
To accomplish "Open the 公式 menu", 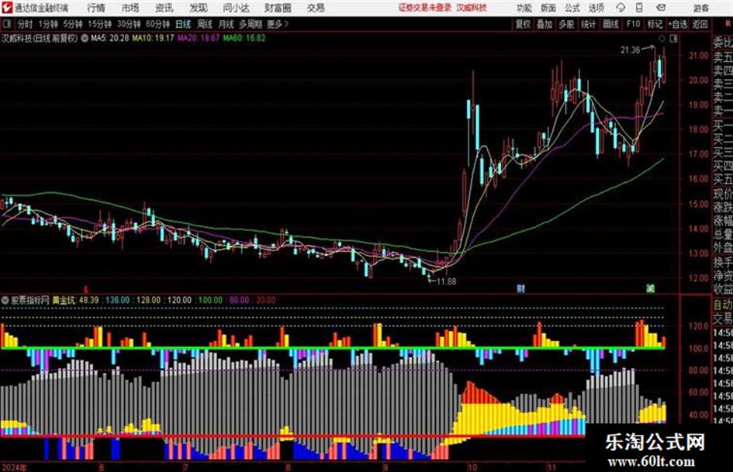I will point(572,8).
